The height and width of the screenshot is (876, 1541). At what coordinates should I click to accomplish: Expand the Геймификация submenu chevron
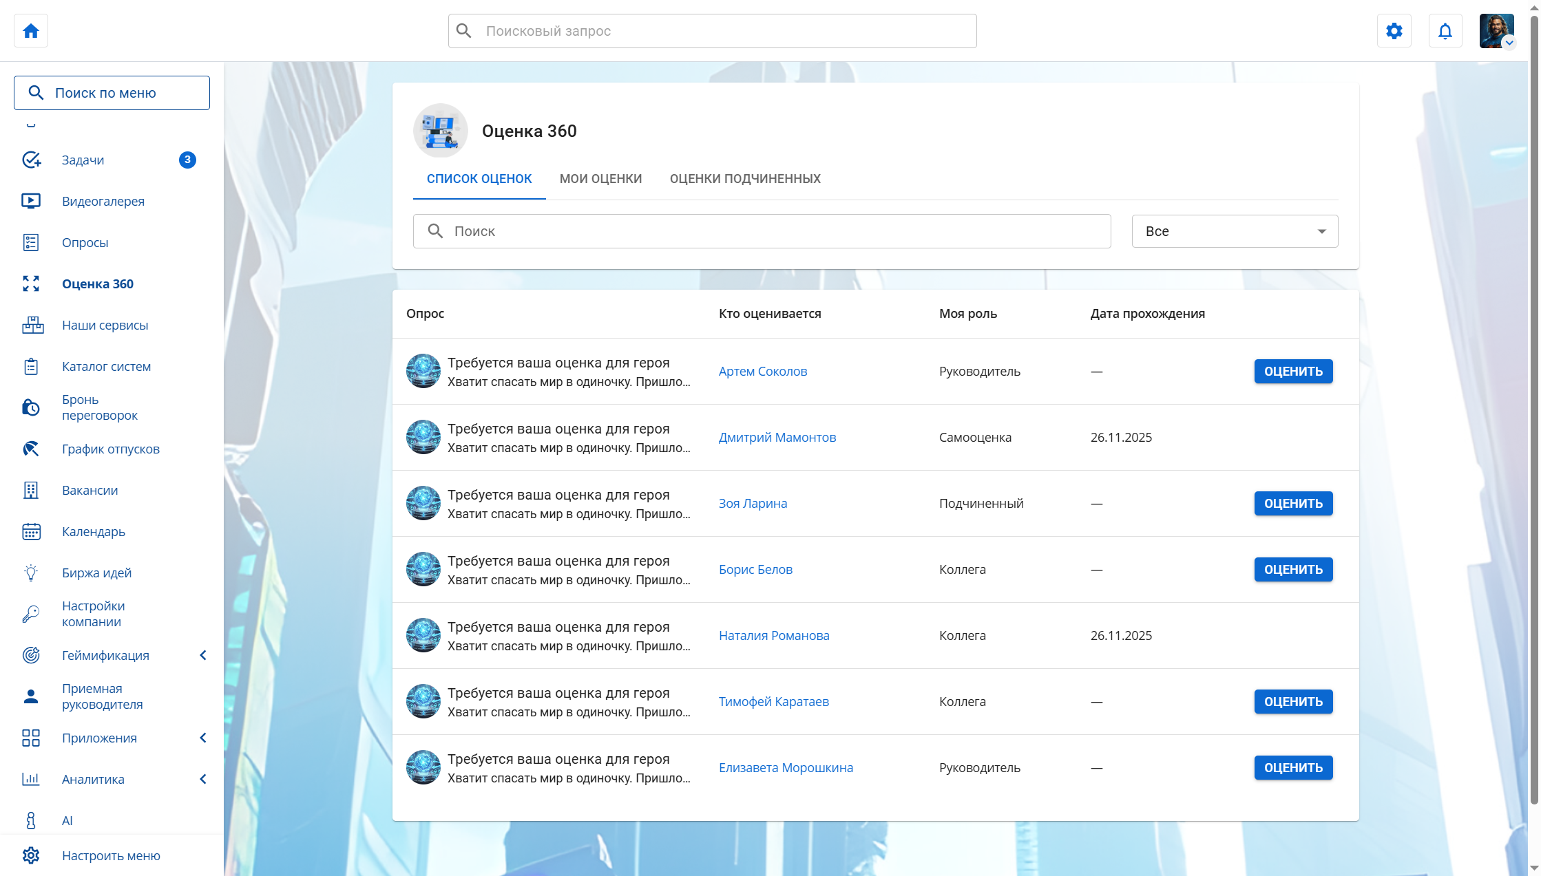(x=203, y=655)
